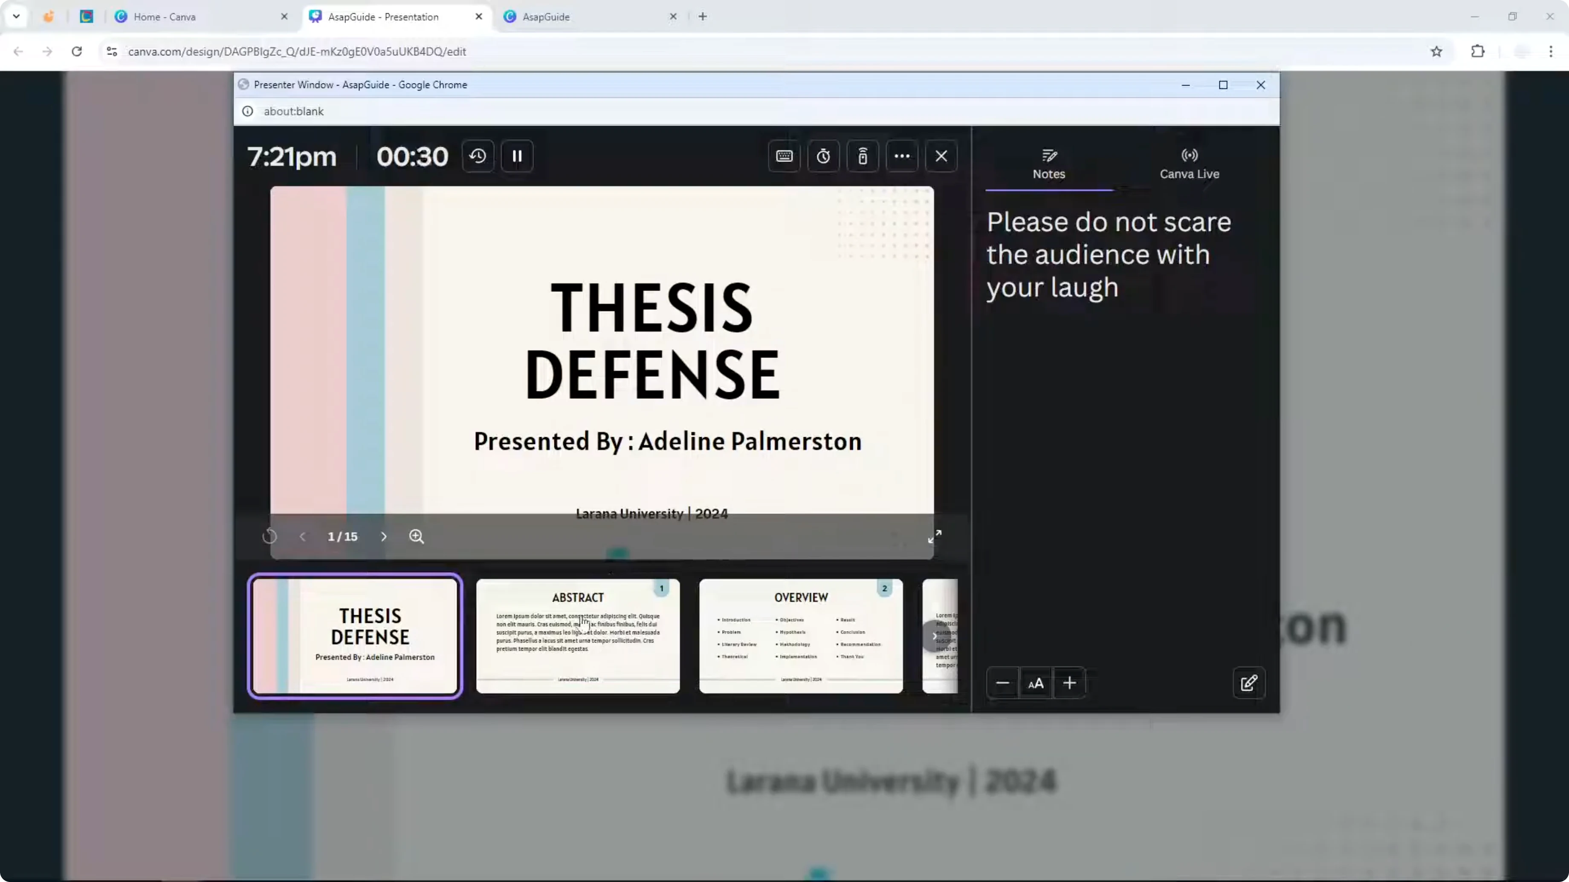Click the notes text about the audience

(1109, 254)
